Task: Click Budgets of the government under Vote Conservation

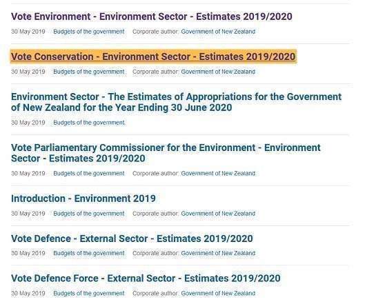Action: 89,72
